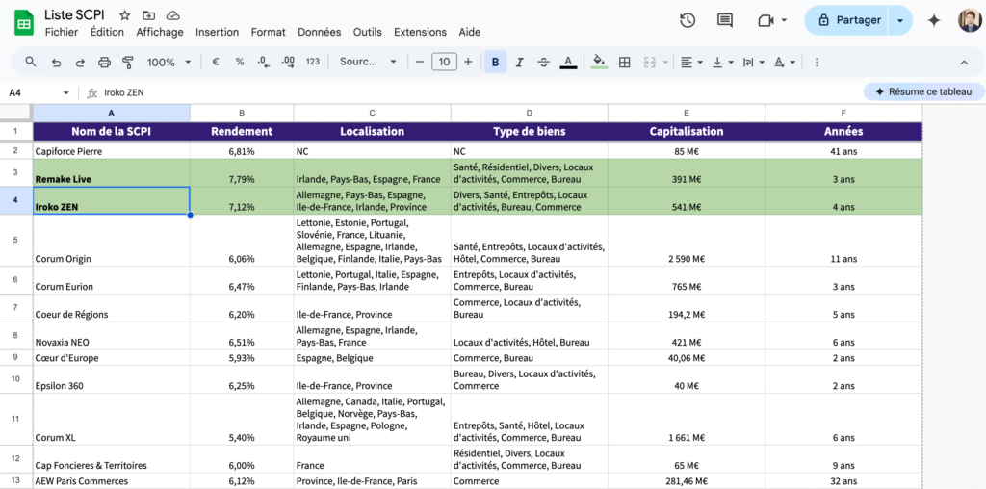
Task: Select column B header
Action: (x=242, y=114)
